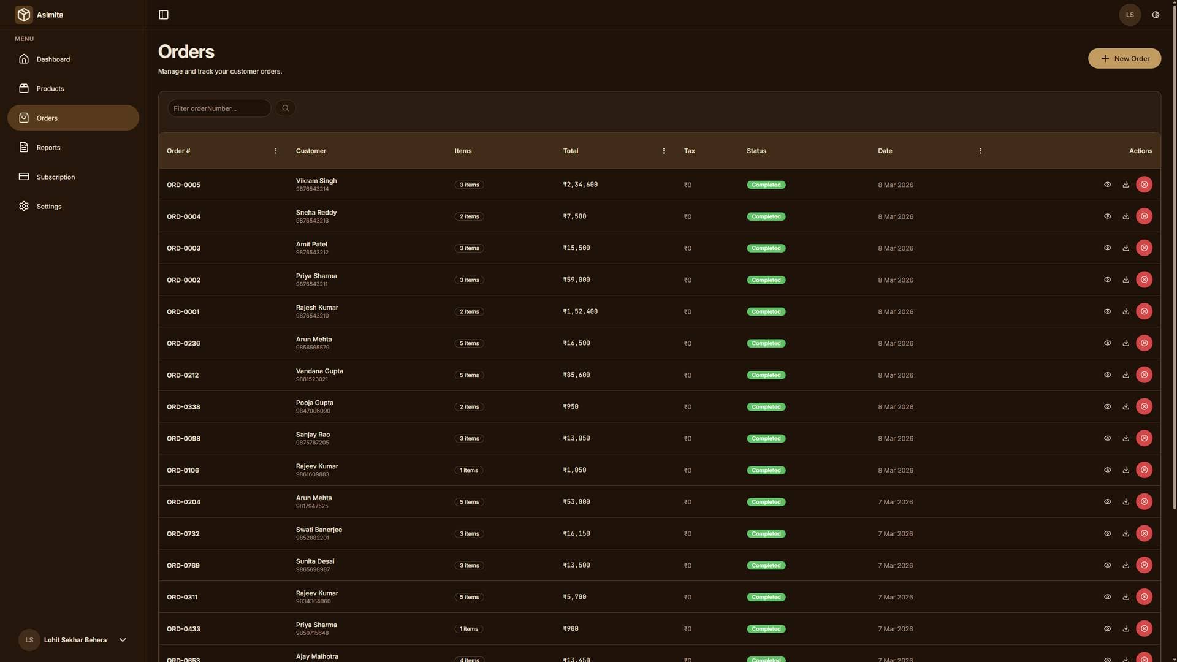The width and height of the screenshot is (1177, 662).
Task: Click the Reports document icon in sidebar
Action: 24,147
